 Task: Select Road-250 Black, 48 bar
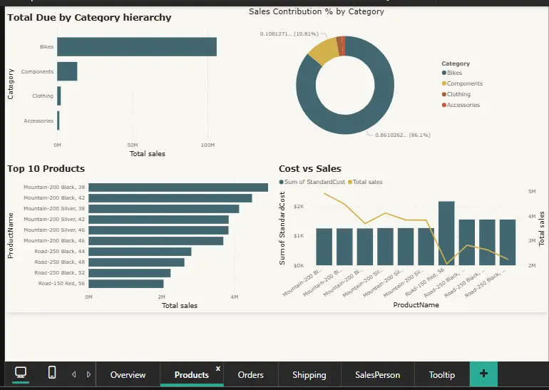pyautogui.click(x=137, y=262)
